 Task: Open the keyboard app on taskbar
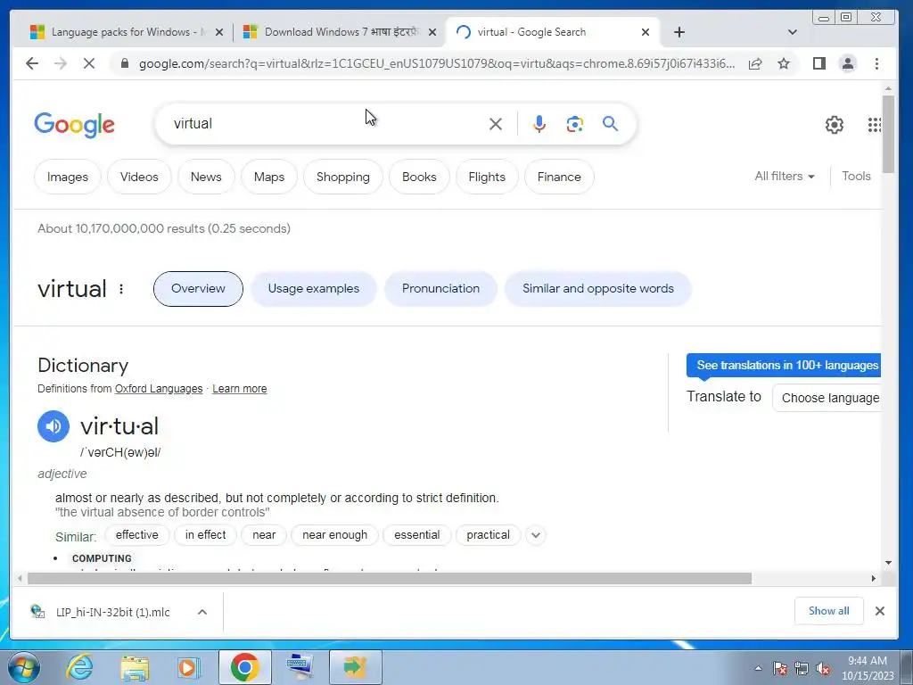click(300, 667)
